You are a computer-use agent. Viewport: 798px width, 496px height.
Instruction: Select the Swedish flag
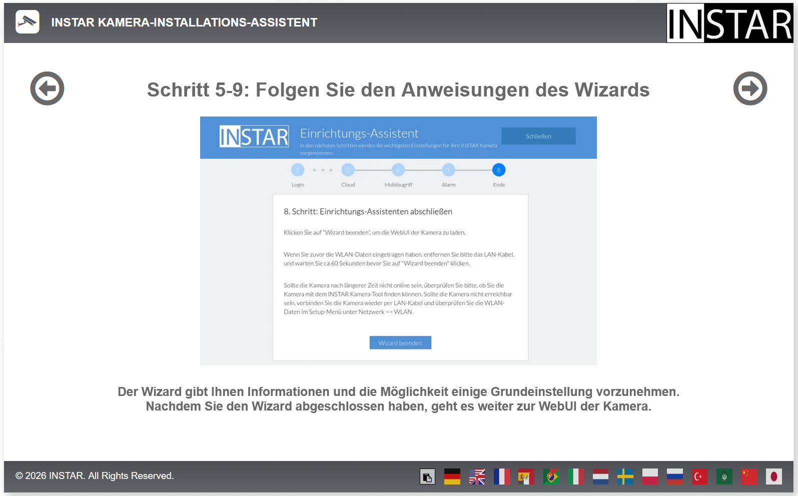coord(625,476)
